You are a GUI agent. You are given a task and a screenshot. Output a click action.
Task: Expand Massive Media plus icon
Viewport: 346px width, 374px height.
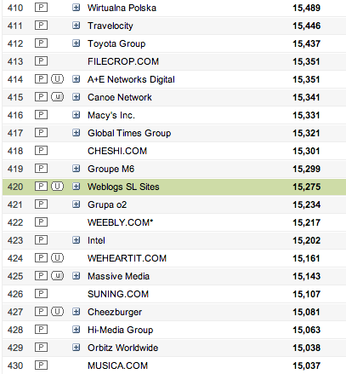point(76,276)
